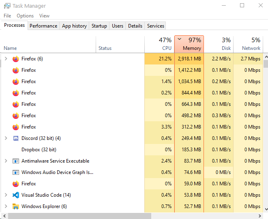Click the 185.3 MB Dropbox memory value
The width and height of the screenshot is (268, 219).
191,150
